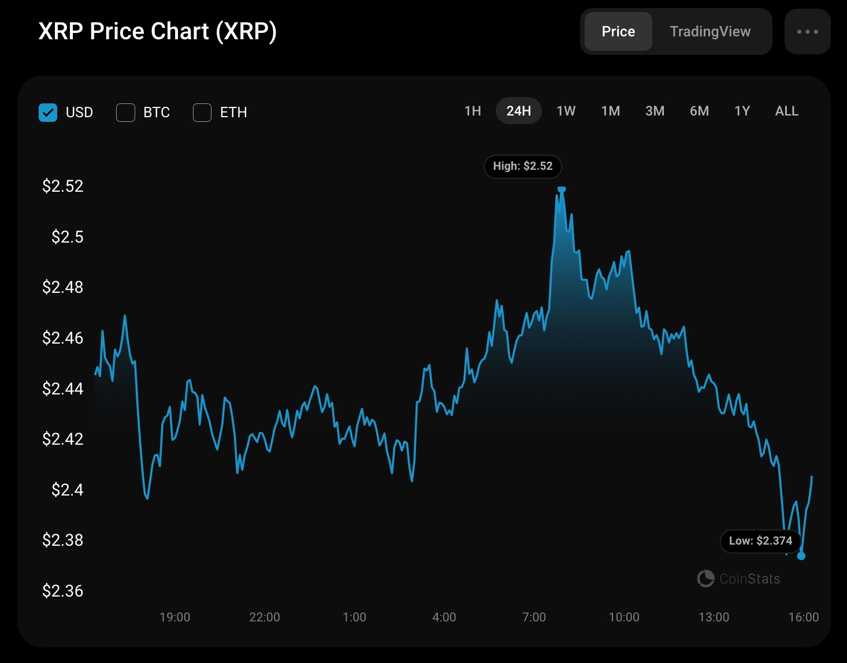
Task: Select the ALL time range
Action: tap(787, 111)
